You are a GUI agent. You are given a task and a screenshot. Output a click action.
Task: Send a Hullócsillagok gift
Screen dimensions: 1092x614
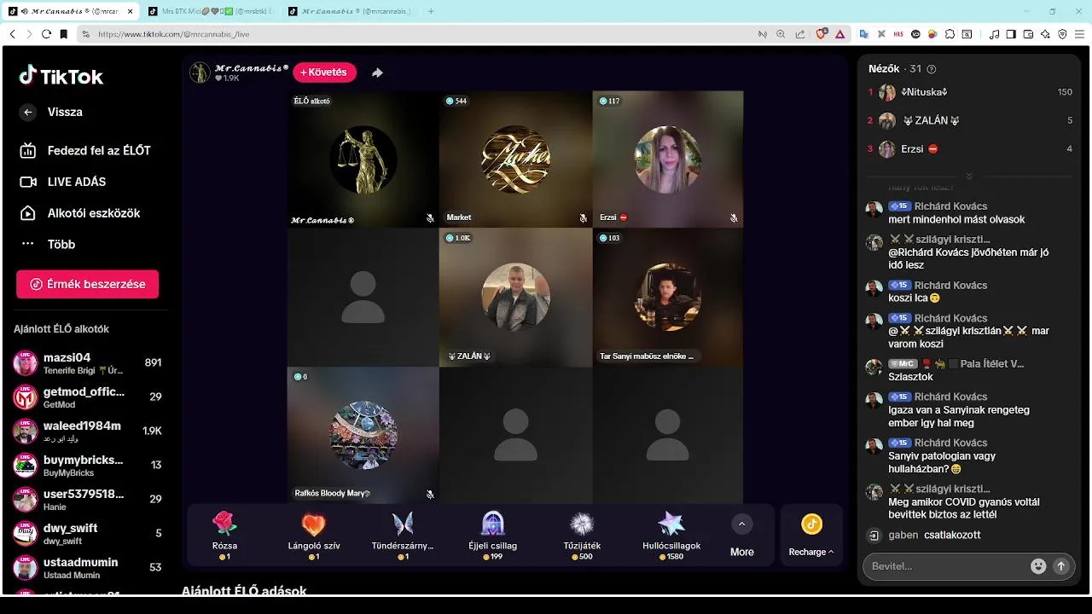(x=671, y=535)
